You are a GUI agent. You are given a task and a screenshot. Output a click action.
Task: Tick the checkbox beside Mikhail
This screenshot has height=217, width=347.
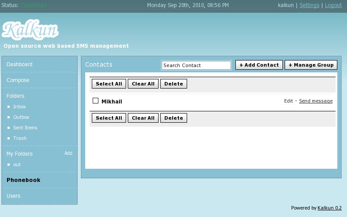point(95,101)
